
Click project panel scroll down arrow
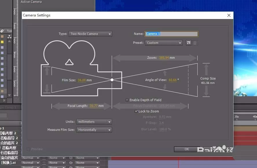pos(9,95)
